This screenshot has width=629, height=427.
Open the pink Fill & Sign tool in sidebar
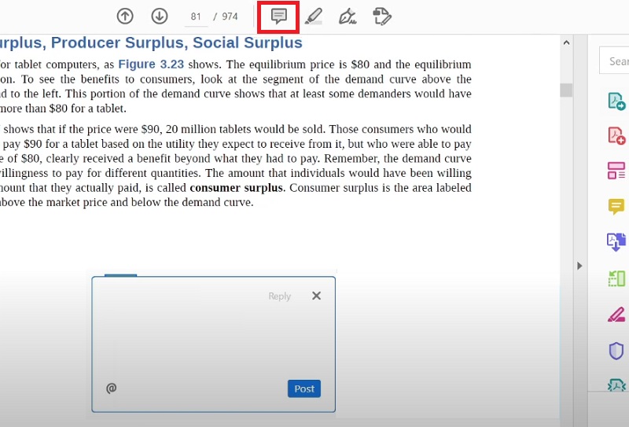click(616, 315)
